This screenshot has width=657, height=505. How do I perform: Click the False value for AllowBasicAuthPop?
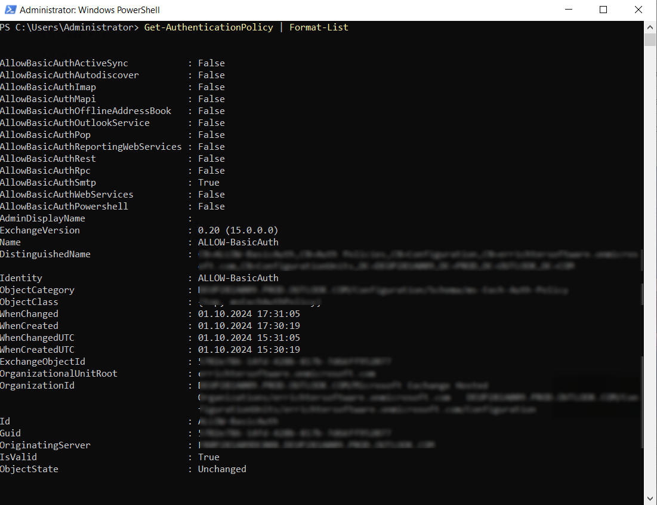point(212,135)
